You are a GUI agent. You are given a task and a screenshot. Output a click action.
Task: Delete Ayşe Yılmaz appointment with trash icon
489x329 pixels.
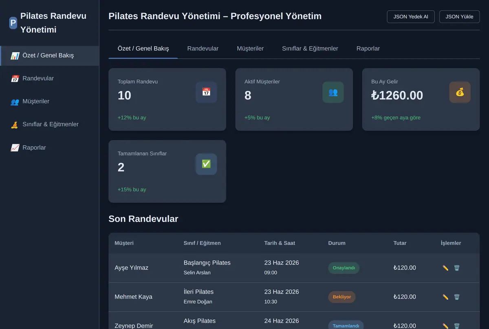tap(457, 268)
